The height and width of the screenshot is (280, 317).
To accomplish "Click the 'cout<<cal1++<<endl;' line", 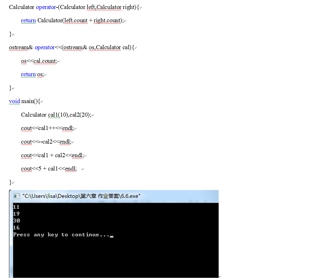I will click(47, 128).
